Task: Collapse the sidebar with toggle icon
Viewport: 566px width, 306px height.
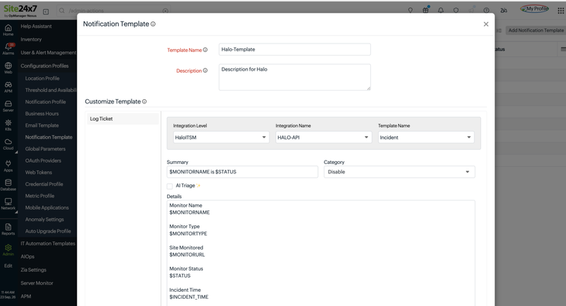Action: coord(46,11)
